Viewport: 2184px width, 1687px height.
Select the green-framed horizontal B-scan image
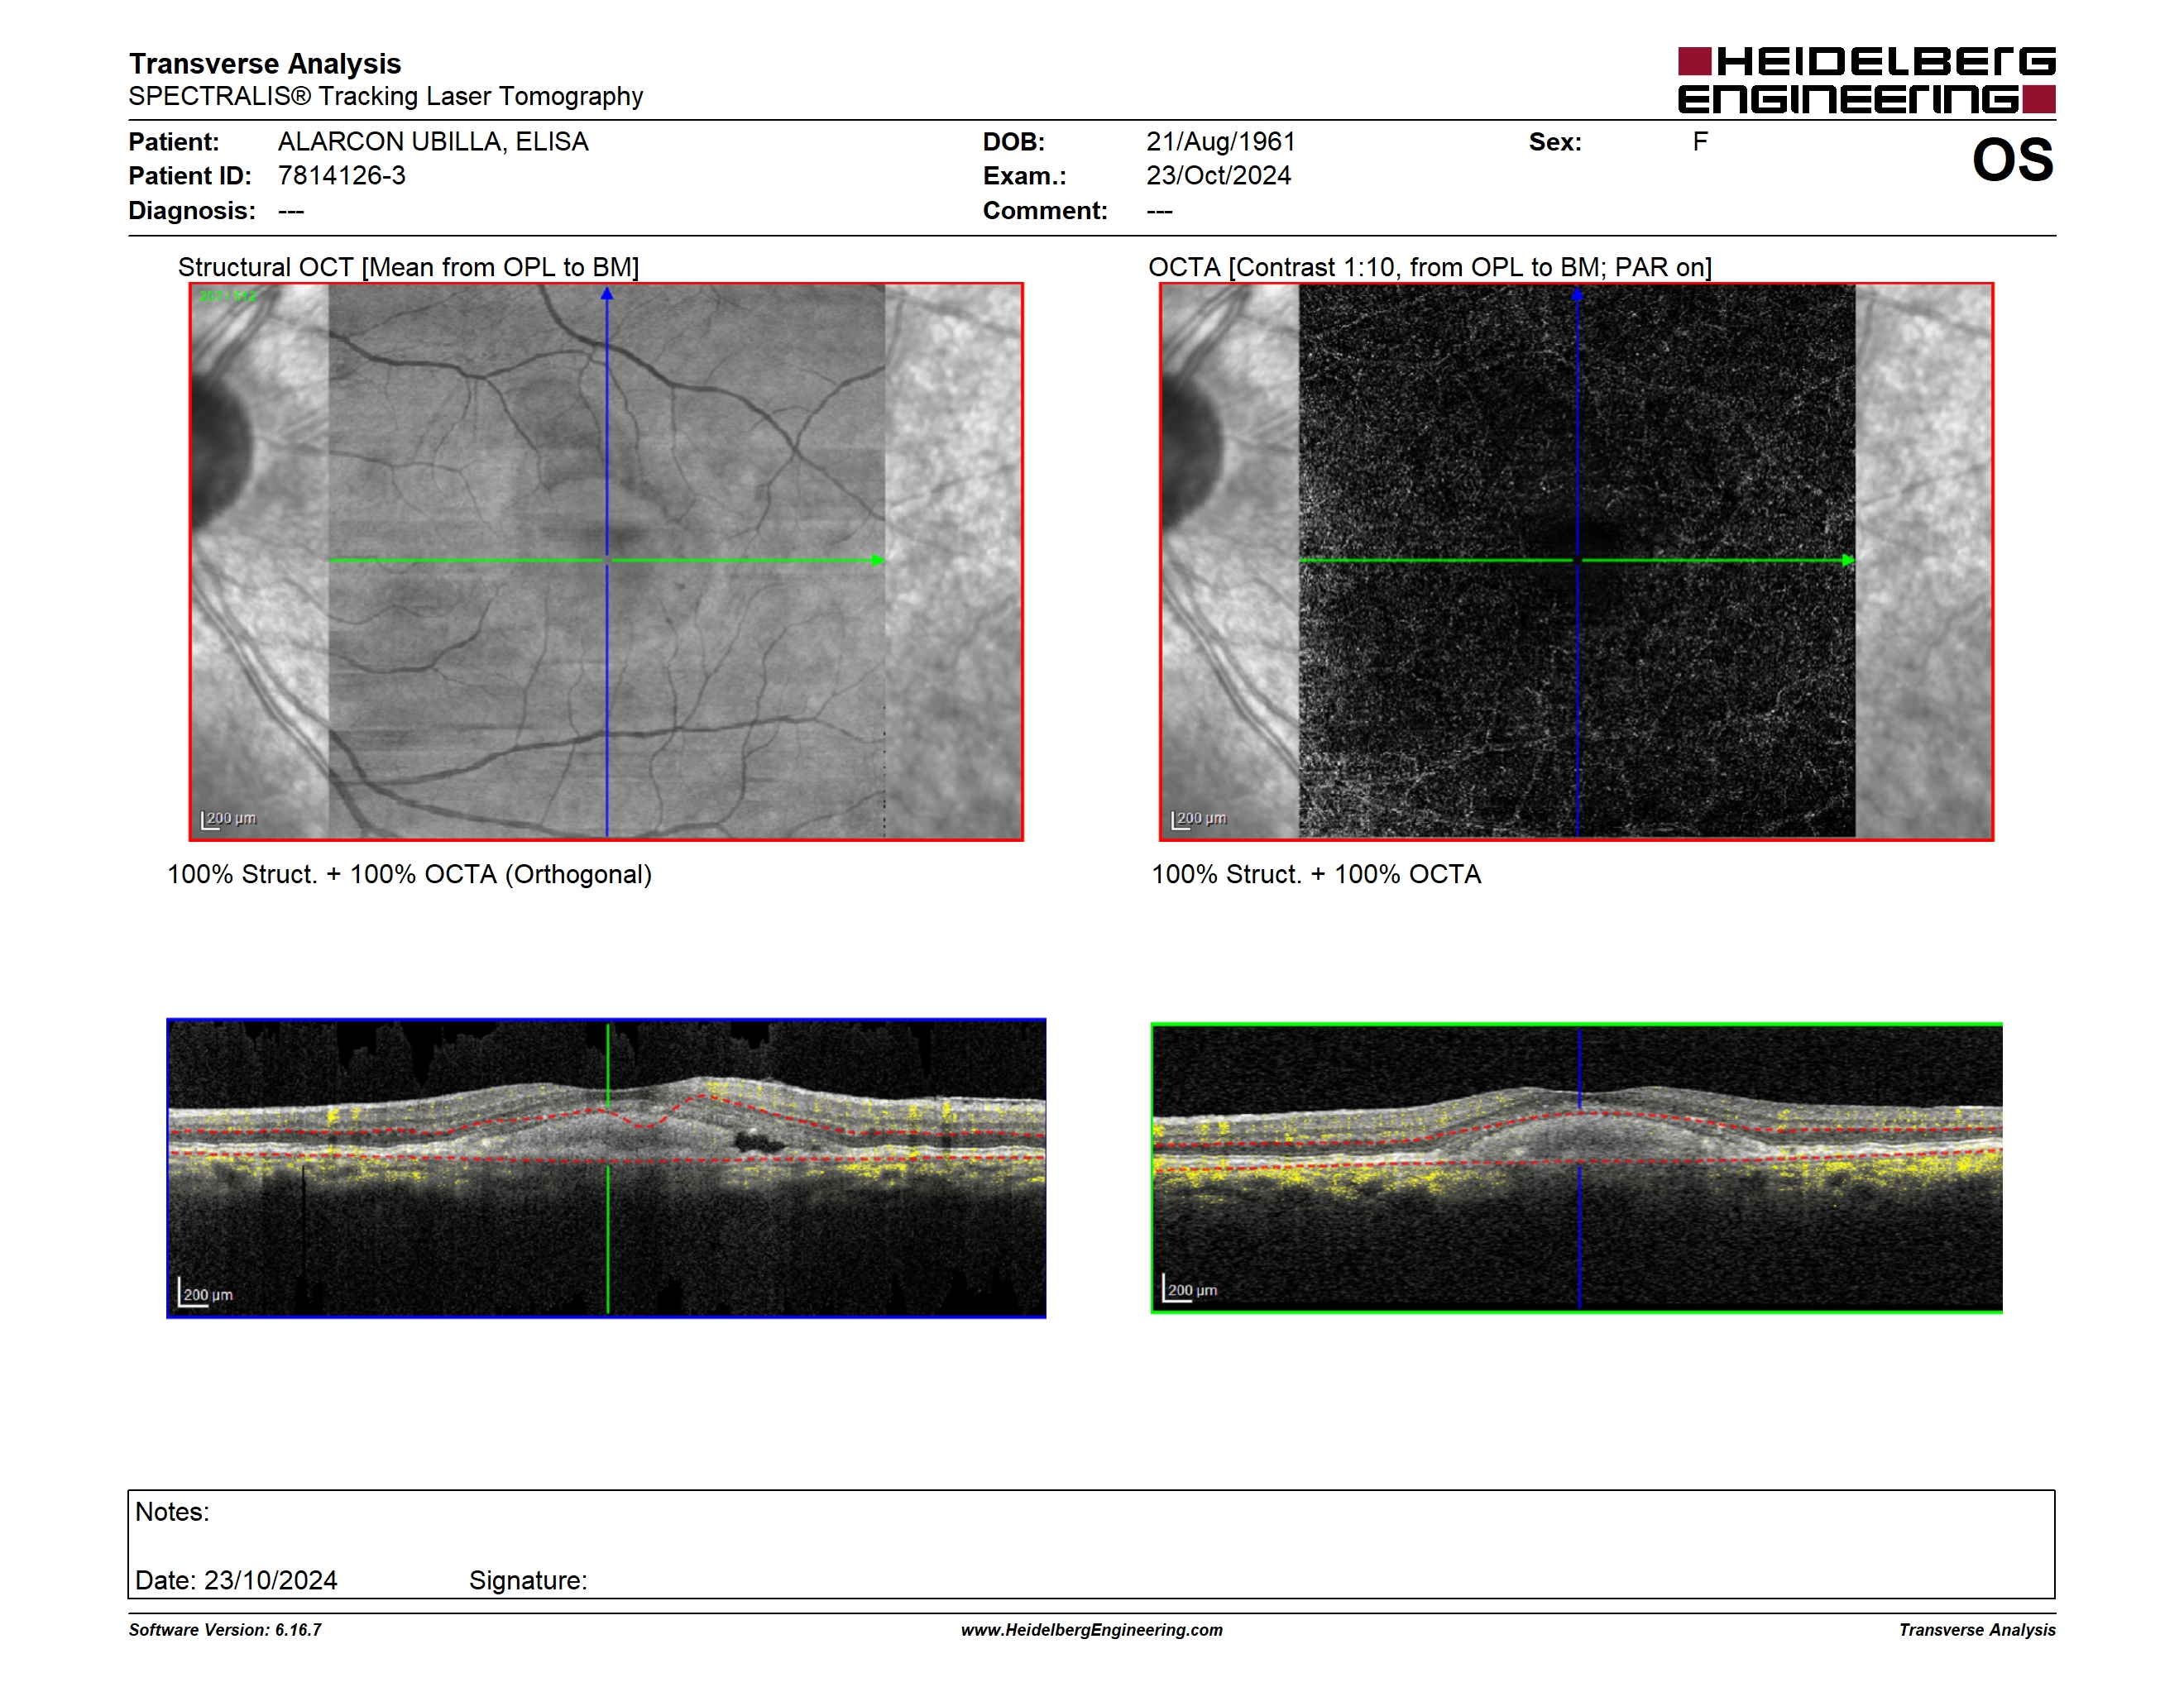click(1576, 1168)
